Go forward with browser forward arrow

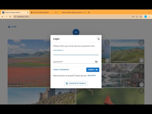pyautogui.click(x=6, y=16)
